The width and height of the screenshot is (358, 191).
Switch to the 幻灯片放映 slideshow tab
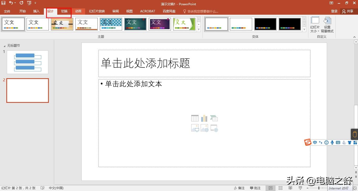click(x=97, y=11)
